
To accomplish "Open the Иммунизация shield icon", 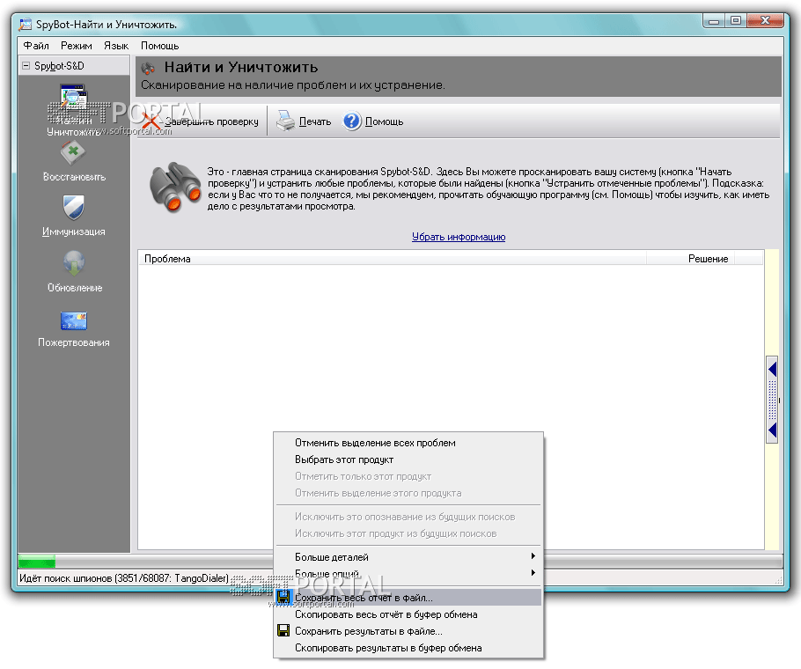I will click(x=74, y=208).
